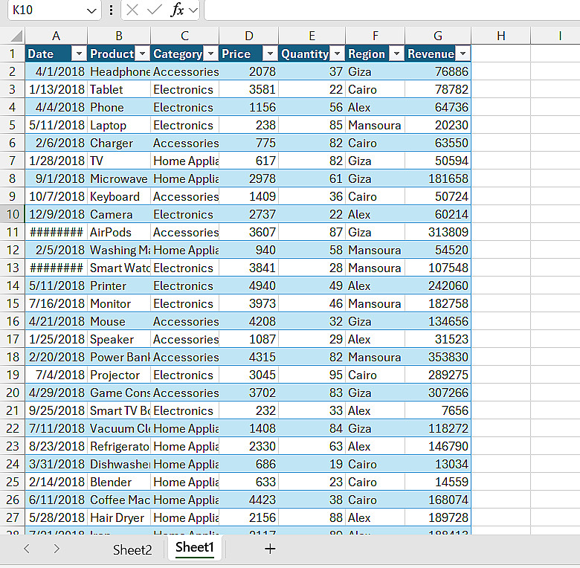The height and width of the screenshot is (568, 580).
Task: Click the Laptop product cell
Action: coord(119,126)
